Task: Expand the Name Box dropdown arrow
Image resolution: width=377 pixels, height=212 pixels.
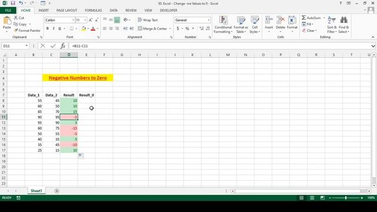Action: tap(27, 46)
